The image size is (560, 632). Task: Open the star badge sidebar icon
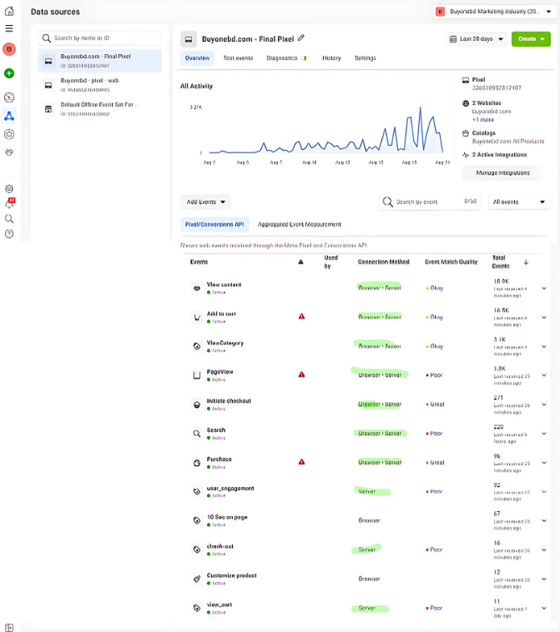(x=9, y=134)
